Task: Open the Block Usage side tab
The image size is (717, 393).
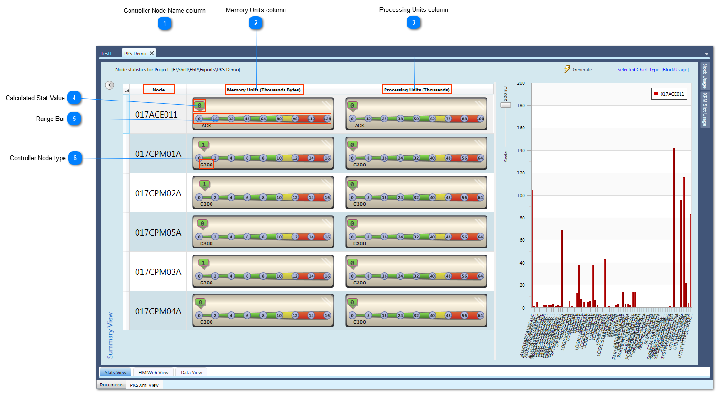Action: coord(705,76)
